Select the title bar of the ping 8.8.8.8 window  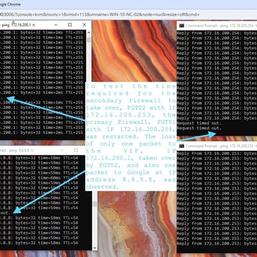click(x=46, y=150)
